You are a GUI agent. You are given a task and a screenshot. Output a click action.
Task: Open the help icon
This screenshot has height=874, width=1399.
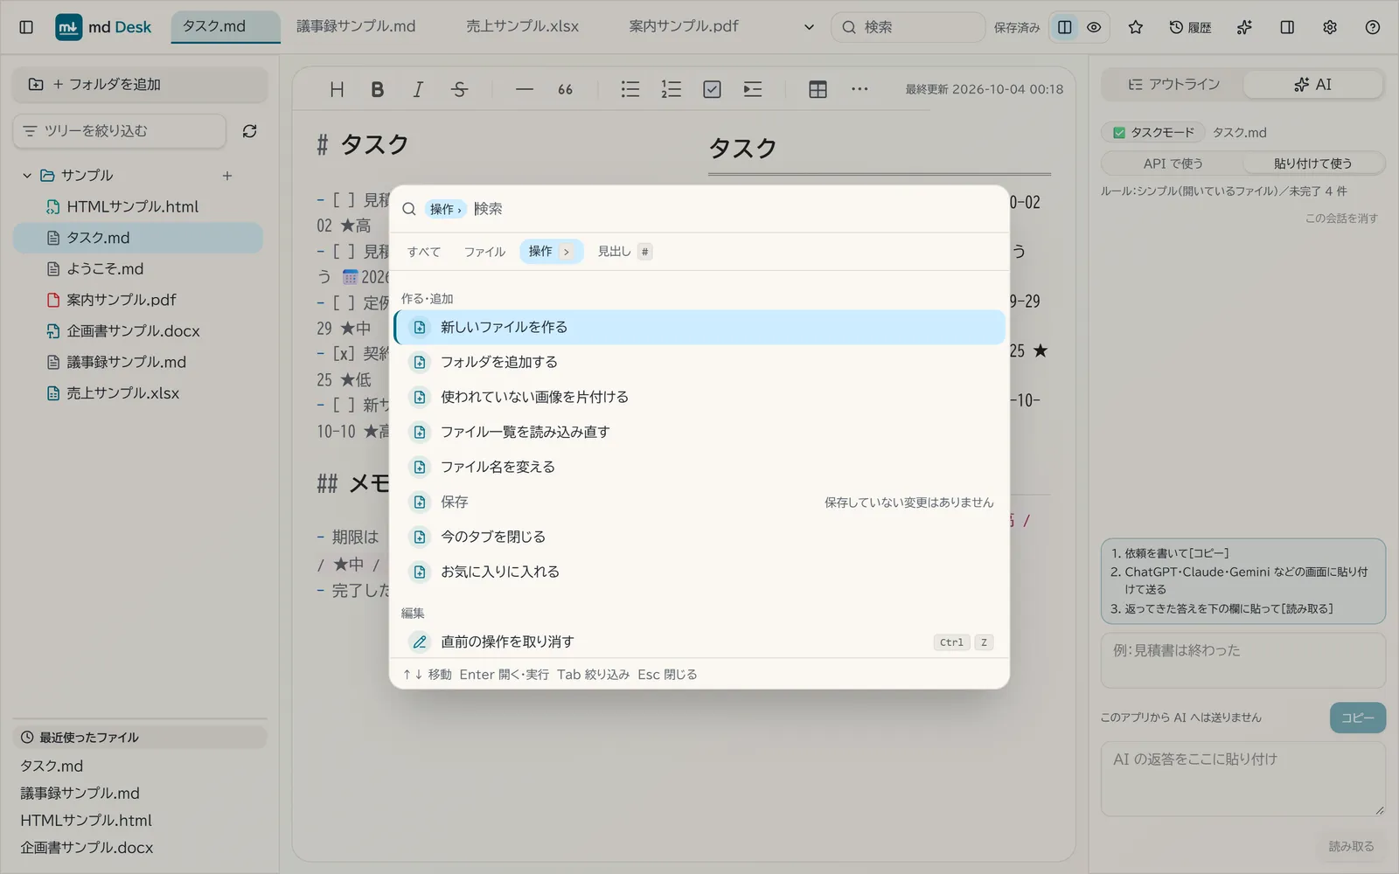[x=1373, y=27]
